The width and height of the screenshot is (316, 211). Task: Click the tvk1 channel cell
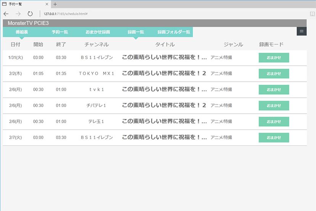click(97, 89)
